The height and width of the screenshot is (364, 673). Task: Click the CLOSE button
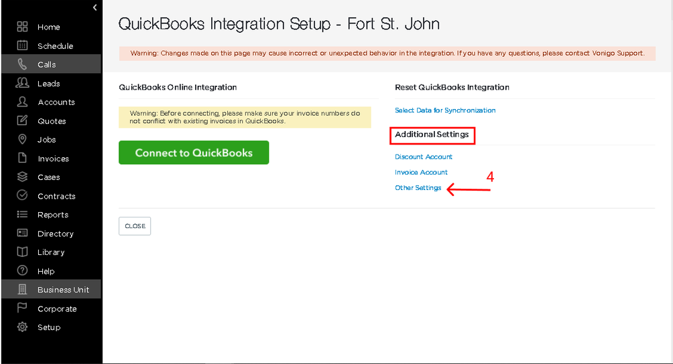pos(135,226)
